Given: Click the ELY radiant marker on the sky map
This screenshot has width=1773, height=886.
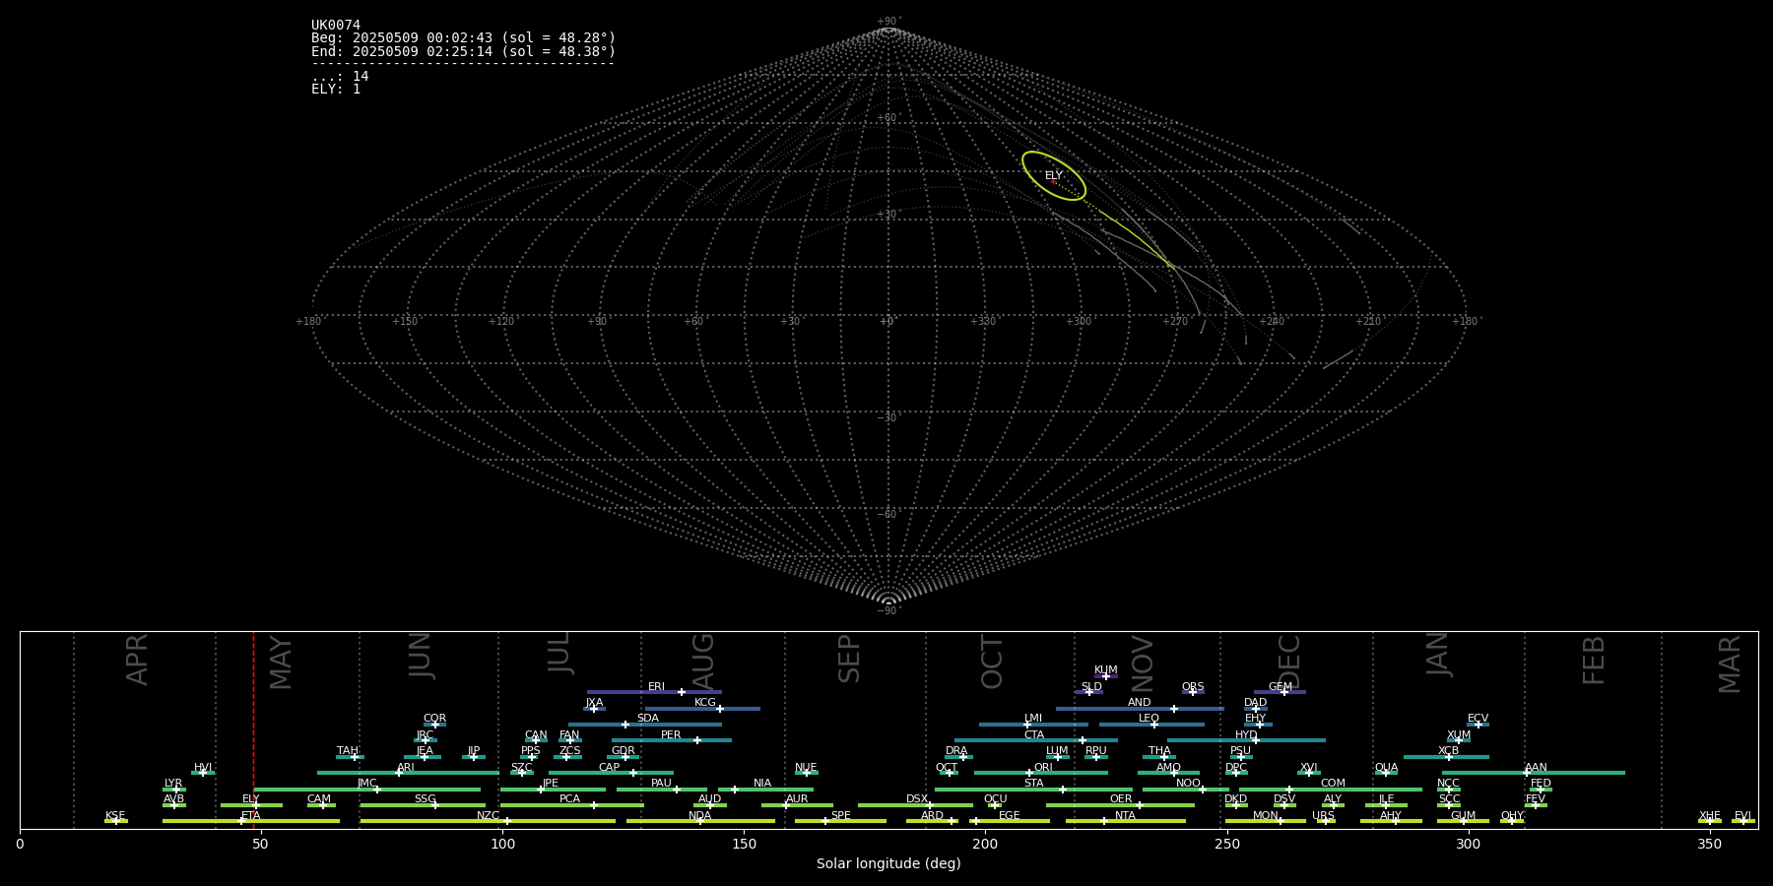Looking at the screenshot, I should (1053, 181).
